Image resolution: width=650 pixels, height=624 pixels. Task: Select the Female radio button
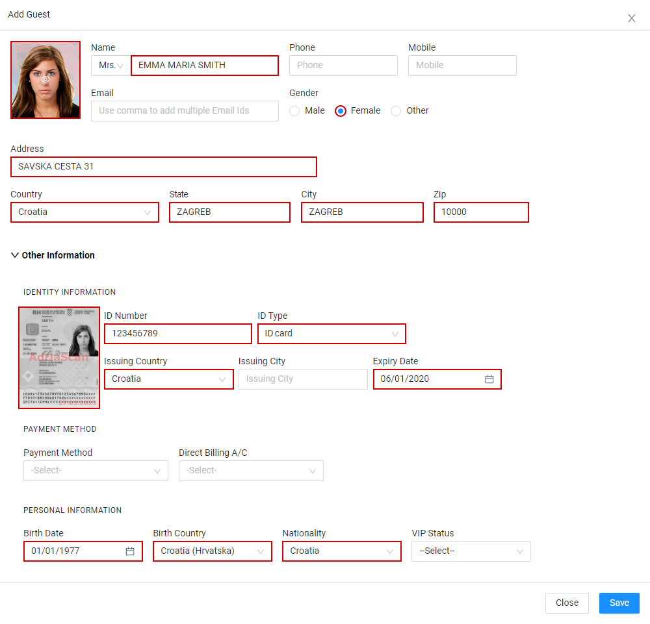341,111
